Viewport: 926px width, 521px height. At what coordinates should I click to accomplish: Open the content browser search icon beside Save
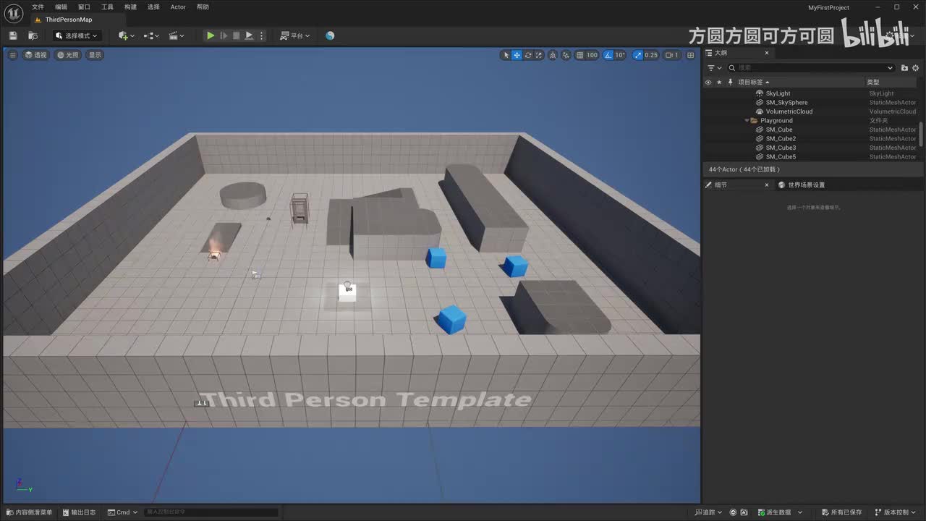(33, 35)
